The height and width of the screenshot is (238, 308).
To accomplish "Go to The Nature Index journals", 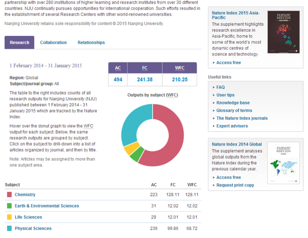I will point(242,118).
